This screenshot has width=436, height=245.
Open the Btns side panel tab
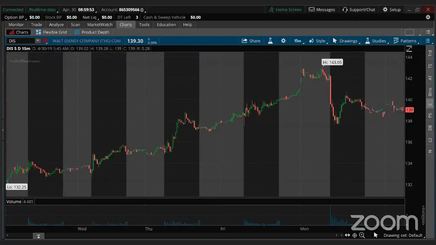coord(430,92)
